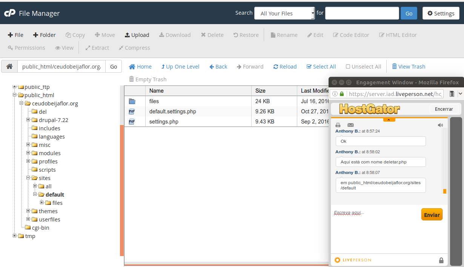Go to Home in the navigation bar
The width and height of the screenshot is (464, 267).
click(x=140, y=67)
